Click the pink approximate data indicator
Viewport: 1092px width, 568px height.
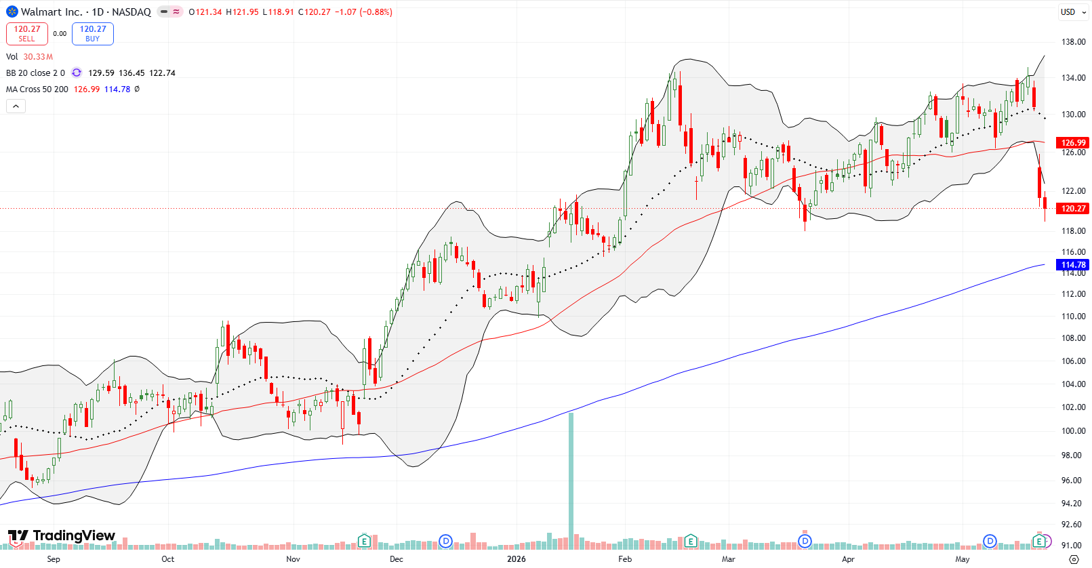tap(176, 12)
